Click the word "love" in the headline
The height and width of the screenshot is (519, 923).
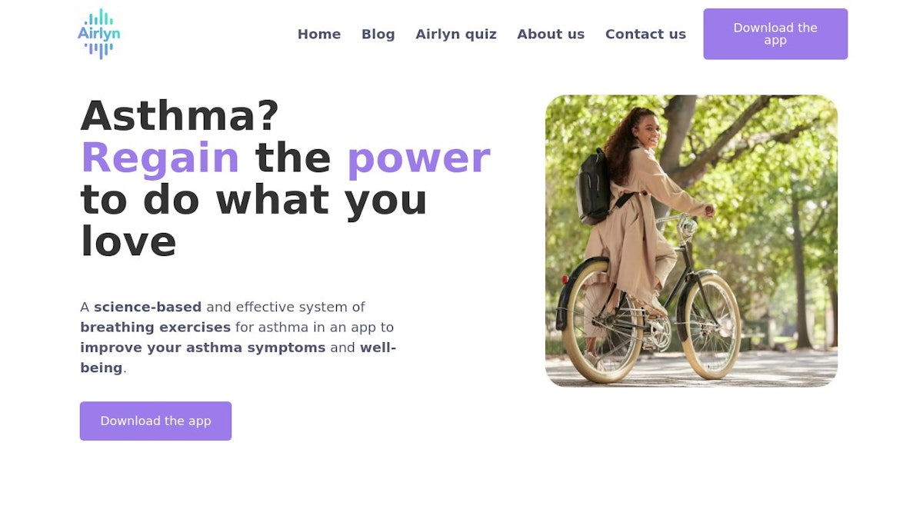(x=128, y=241)
